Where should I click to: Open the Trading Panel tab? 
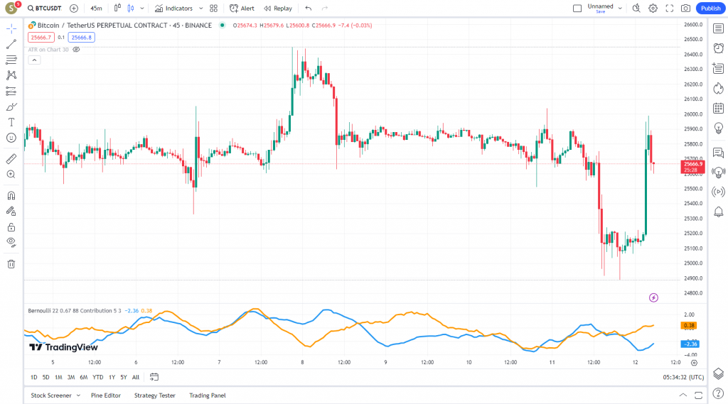pyautogui.click(x=208, y=395)
